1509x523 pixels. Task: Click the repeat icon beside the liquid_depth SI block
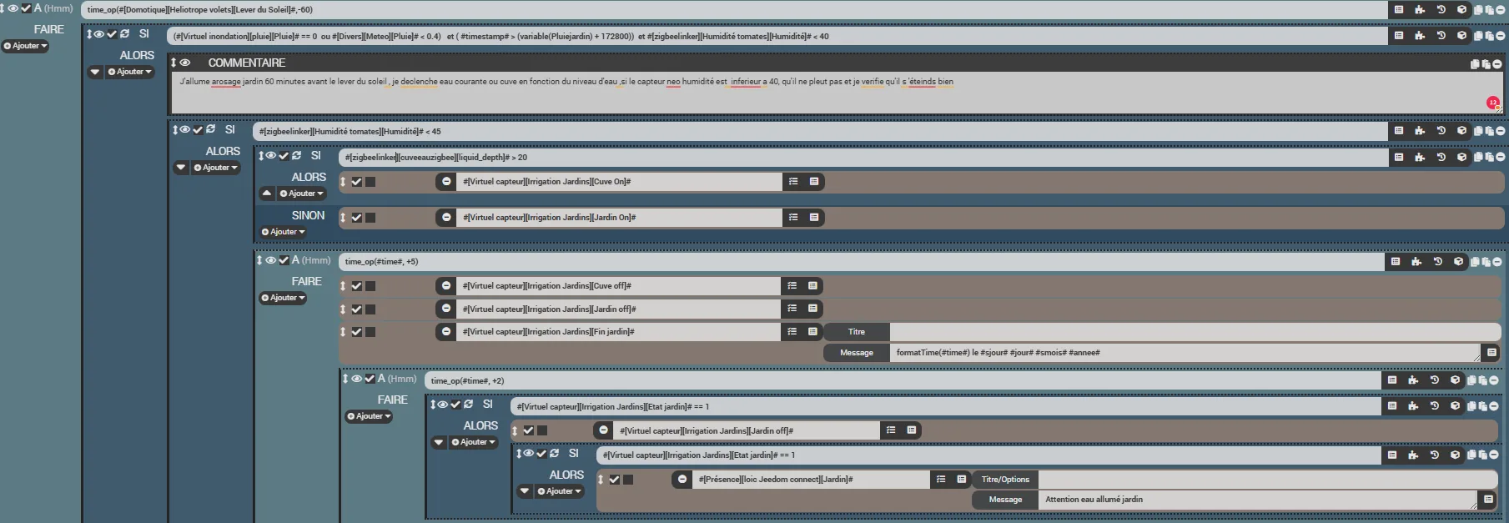pos(296,156)
